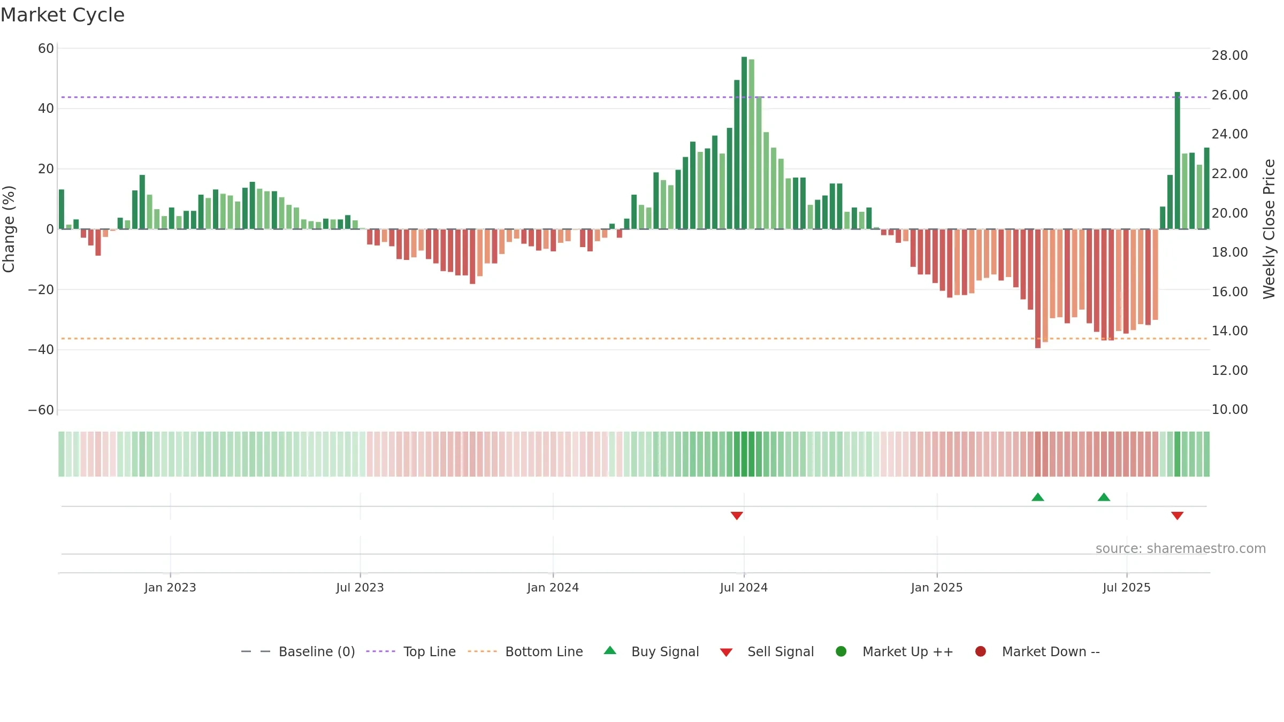1284x722 pixels.
Task: Select the sell signal marker near Jul 2024
Action: click(737, 516)
